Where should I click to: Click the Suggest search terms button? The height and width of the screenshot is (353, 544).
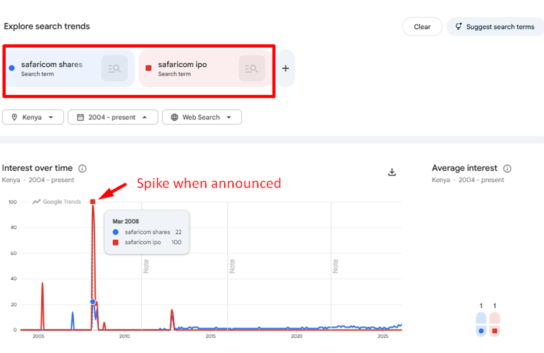tap(495, 27)
